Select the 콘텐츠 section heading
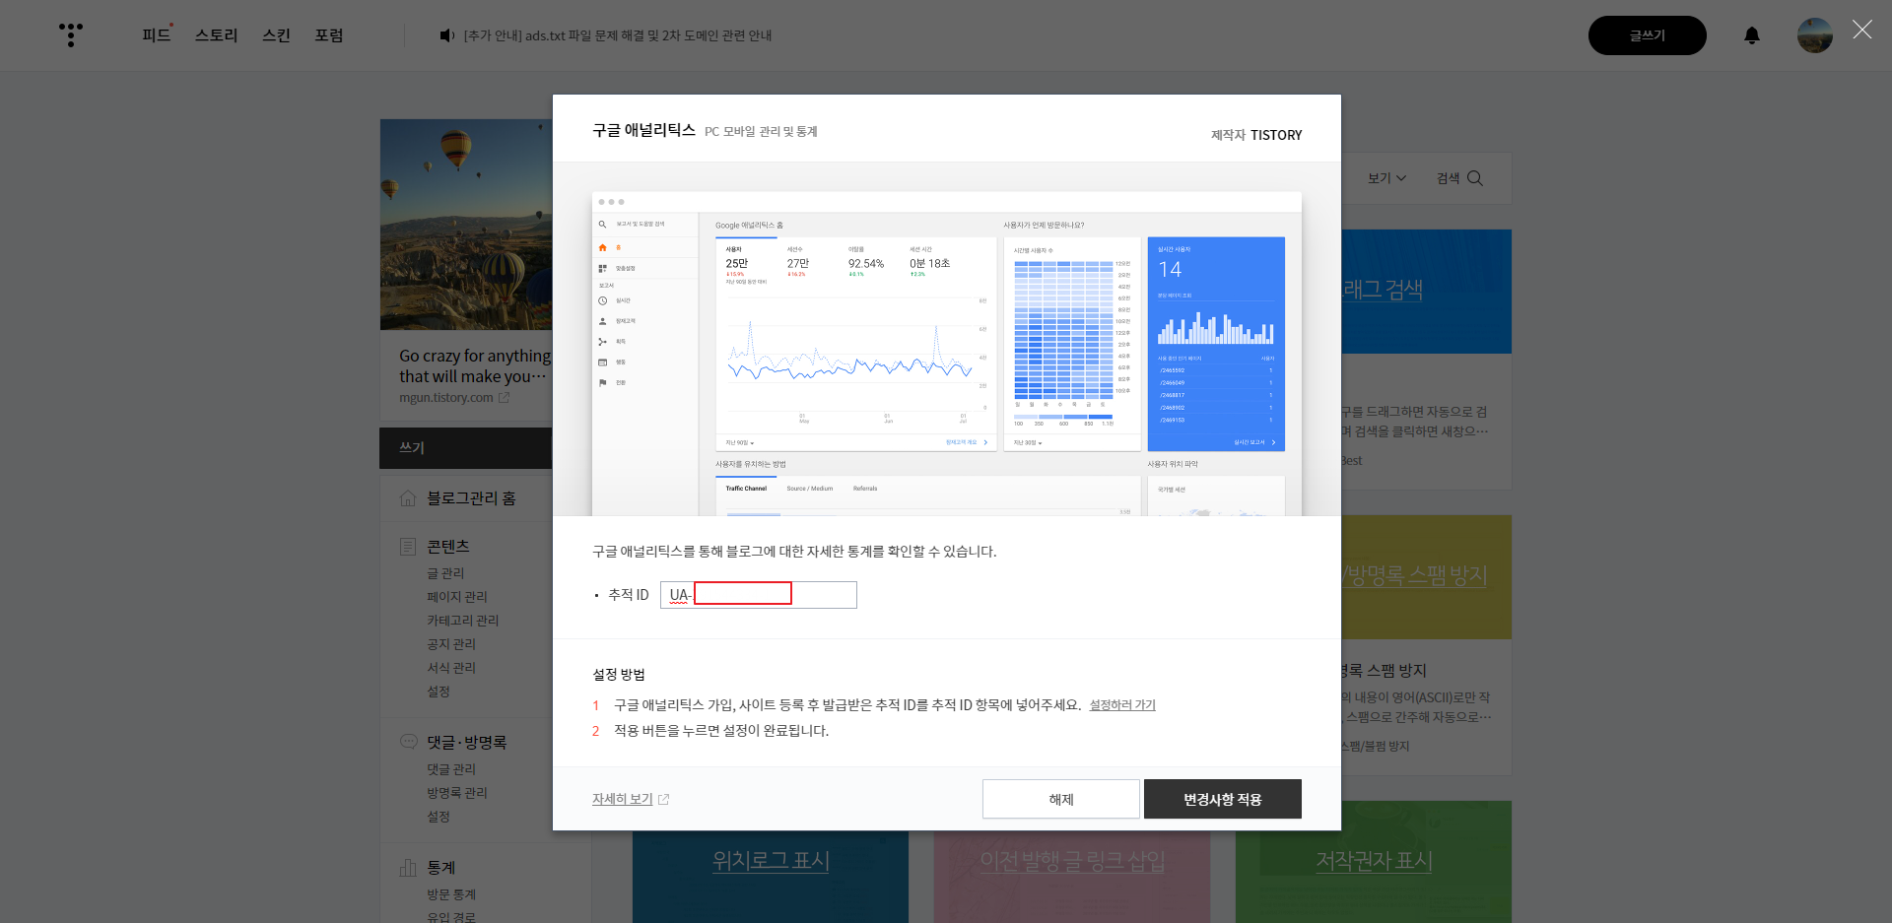 click(448, 547)
